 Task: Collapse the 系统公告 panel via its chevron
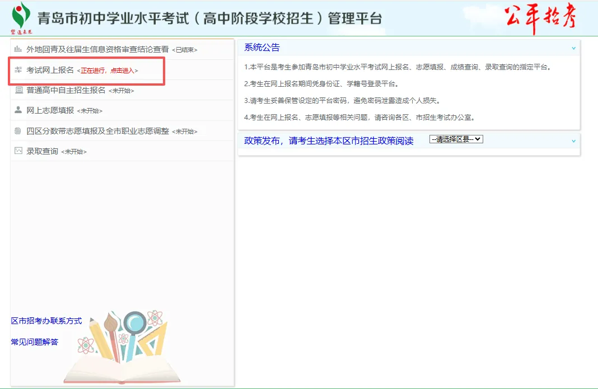pos(573,48)
